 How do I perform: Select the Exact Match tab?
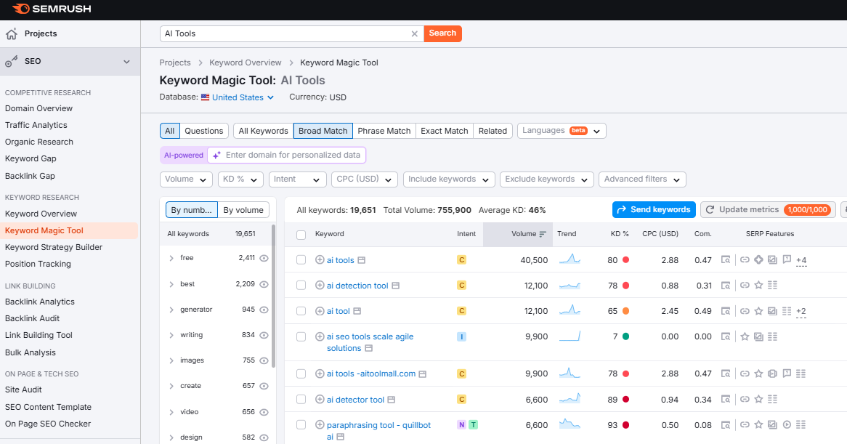click(x=445, y=131)
